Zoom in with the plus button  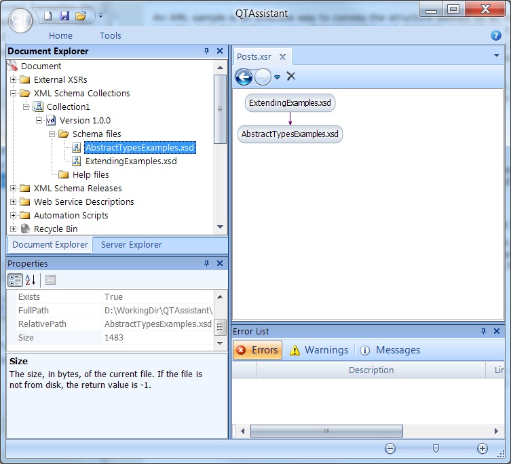pyautogui.click(x=482, y=448)
